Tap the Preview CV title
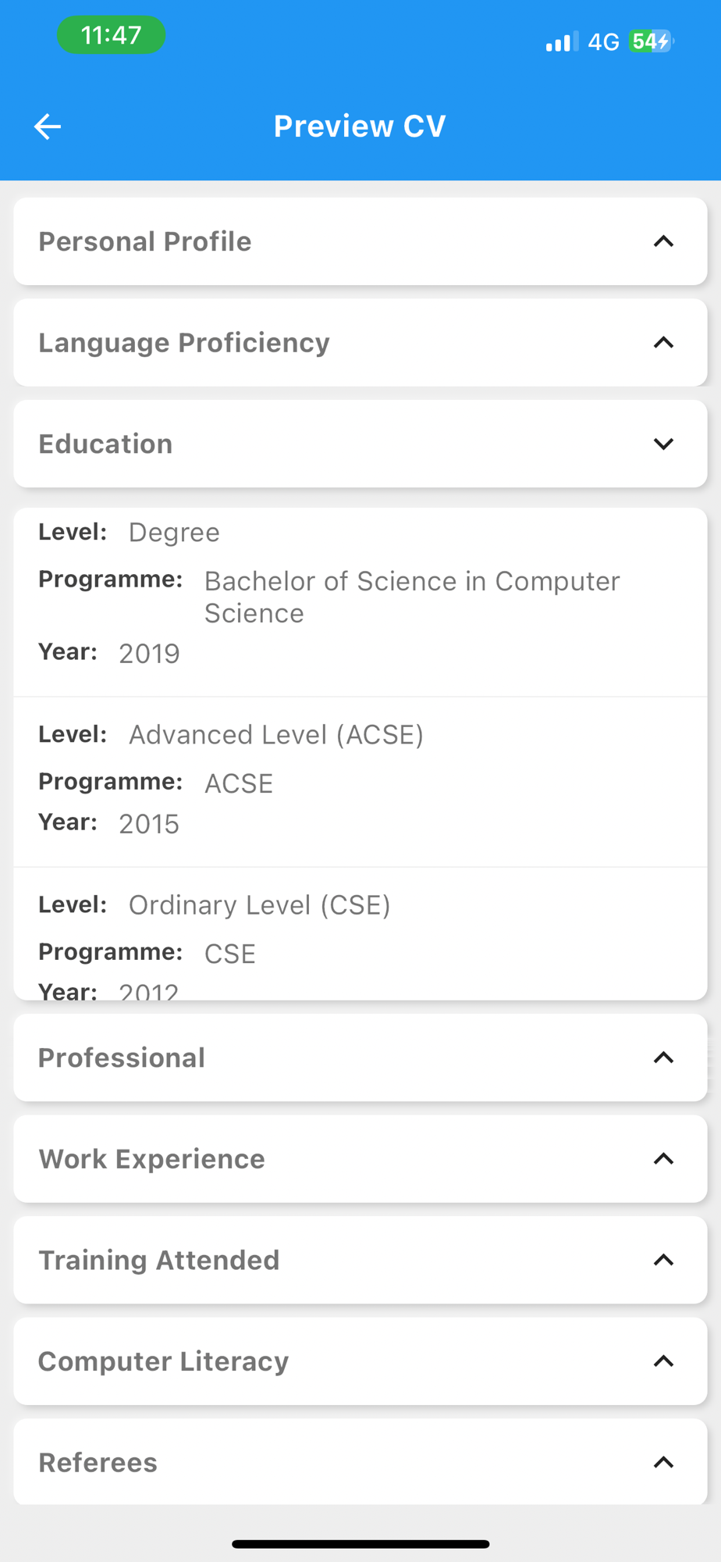This screenshot has height=1562, width=721. click(x=360, y=127)
